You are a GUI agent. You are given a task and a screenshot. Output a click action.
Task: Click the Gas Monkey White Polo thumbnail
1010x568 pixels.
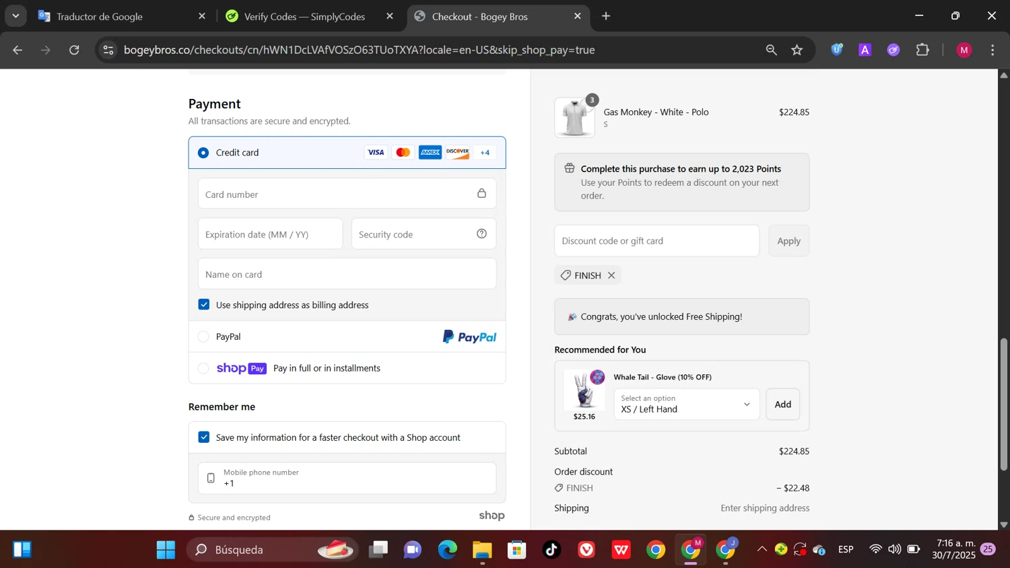574,118
